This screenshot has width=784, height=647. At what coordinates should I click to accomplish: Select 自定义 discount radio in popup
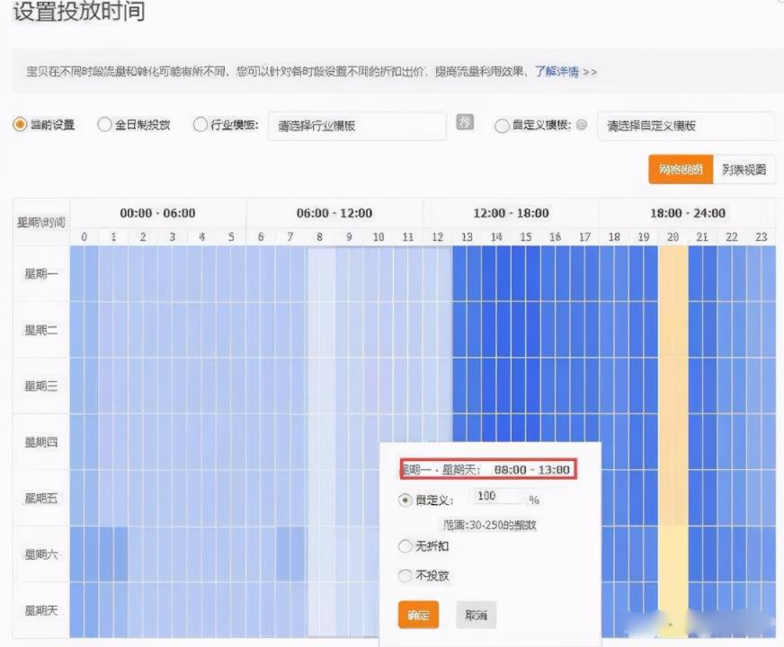[405, 501]
